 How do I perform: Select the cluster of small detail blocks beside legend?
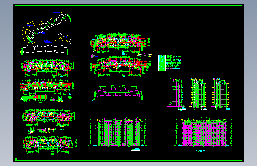click(174, 62)
